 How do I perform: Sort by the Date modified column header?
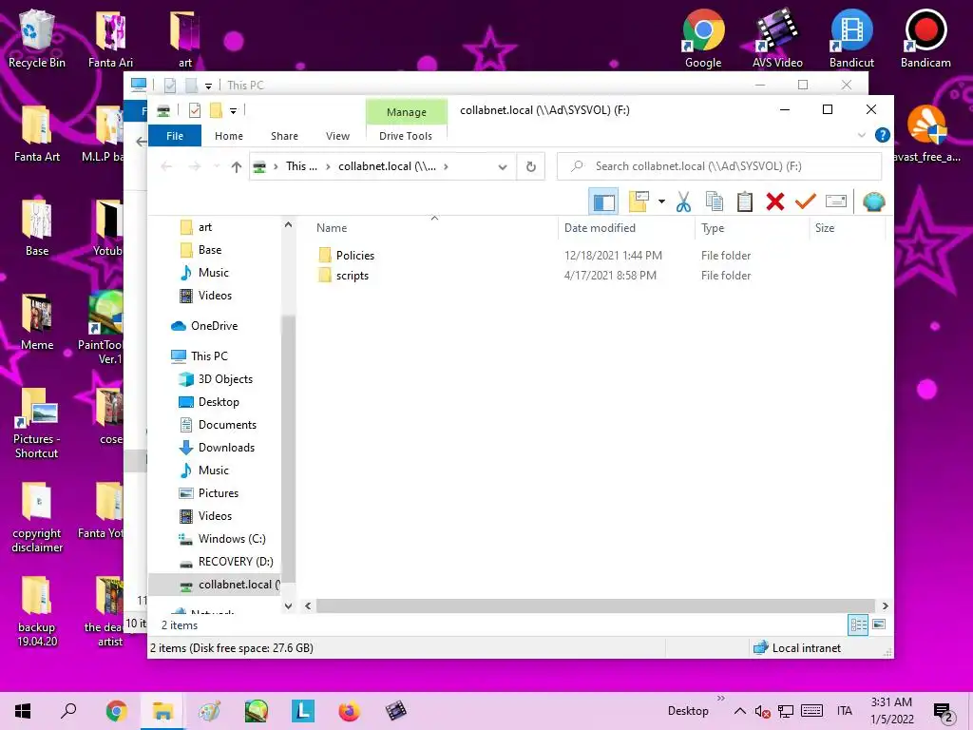tap(626, 228)
